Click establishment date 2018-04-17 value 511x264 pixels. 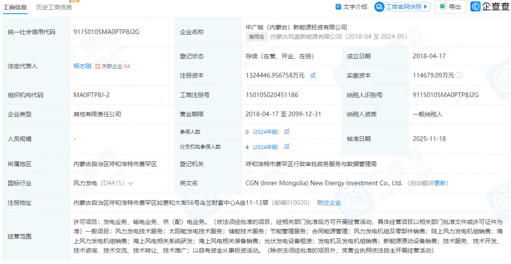click(429, 56)
